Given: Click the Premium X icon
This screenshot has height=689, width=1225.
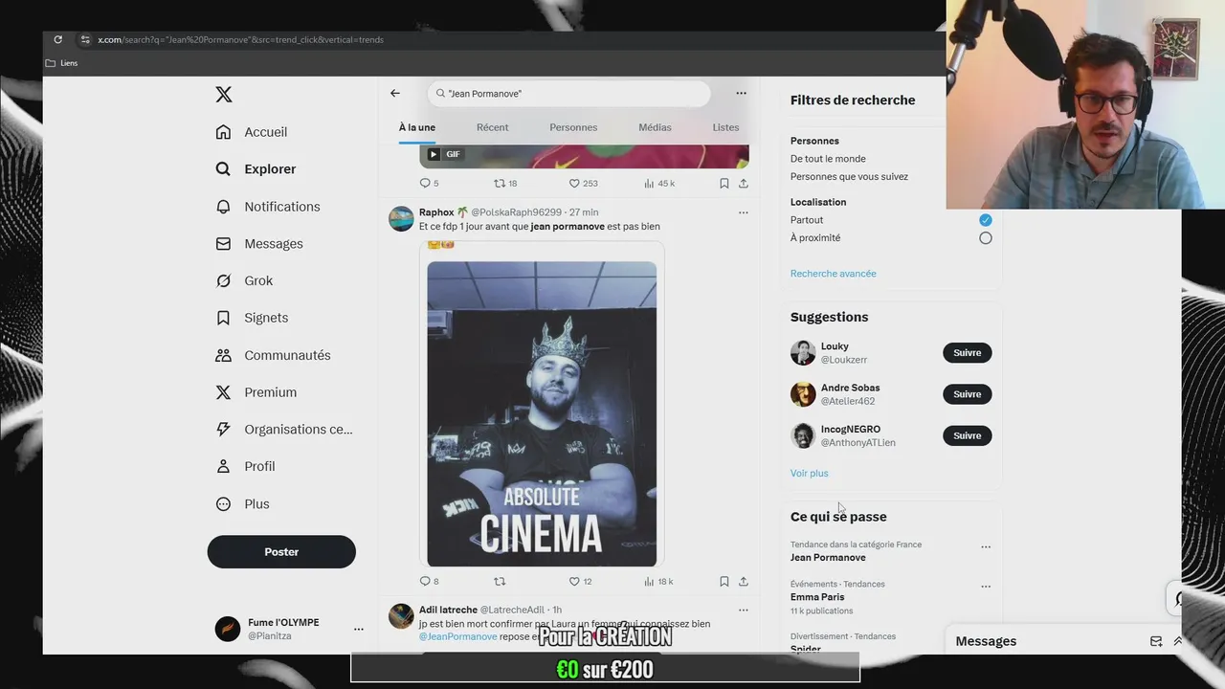Looking at the screenshot, I should [x=223, y=392].
